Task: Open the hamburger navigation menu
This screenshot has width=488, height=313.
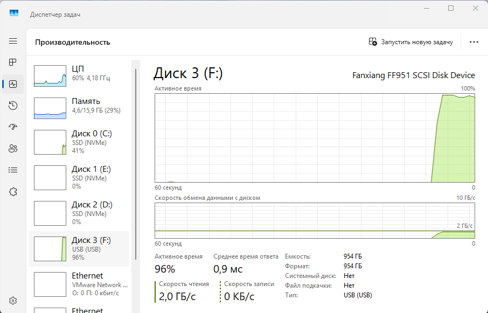Action: point(13,41)
